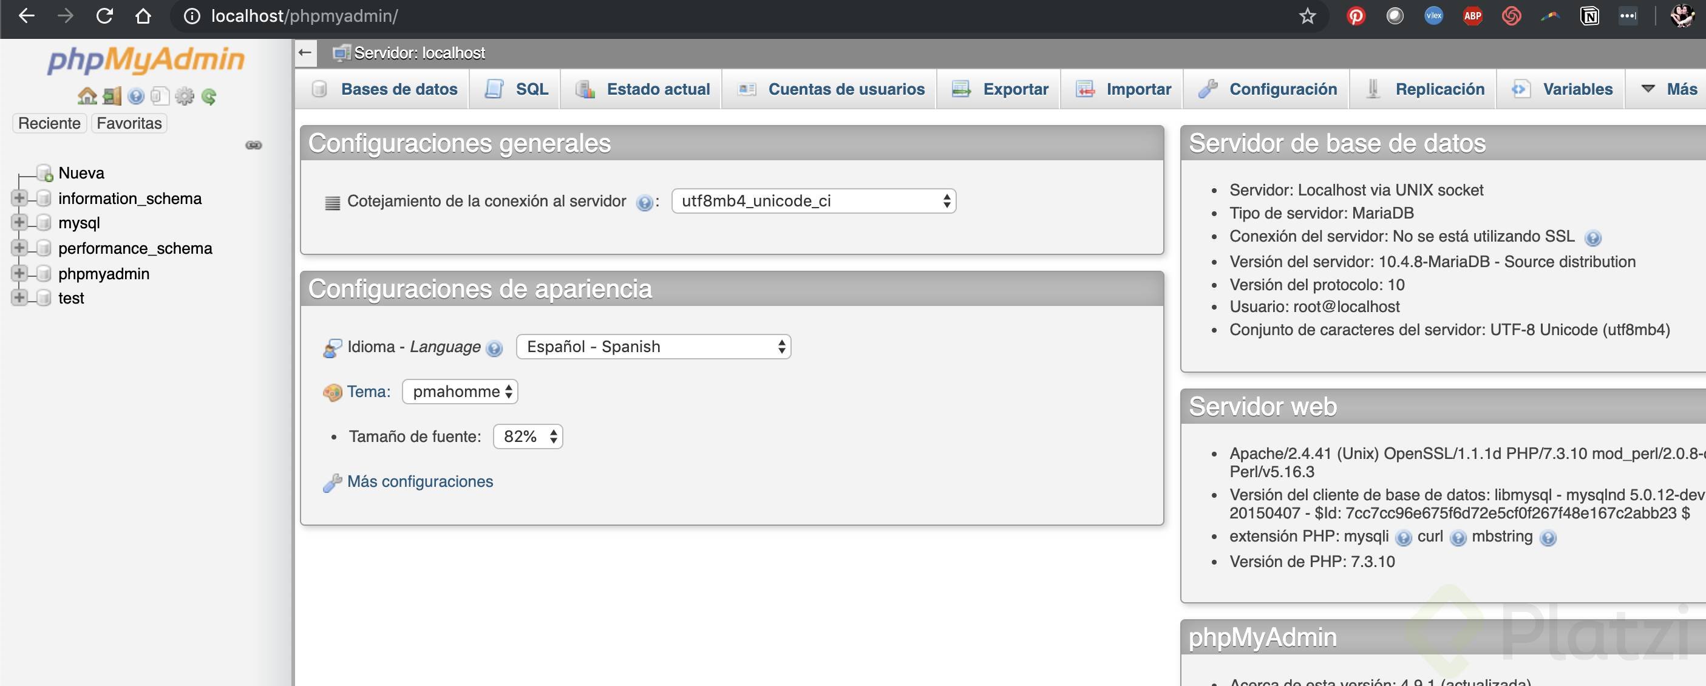Collapse the navigation panel left-arrow button

[305, 53]
